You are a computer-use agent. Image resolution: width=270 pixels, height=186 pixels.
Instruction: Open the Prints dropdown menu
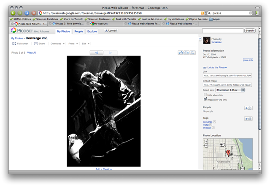click(x=73, y=44)
